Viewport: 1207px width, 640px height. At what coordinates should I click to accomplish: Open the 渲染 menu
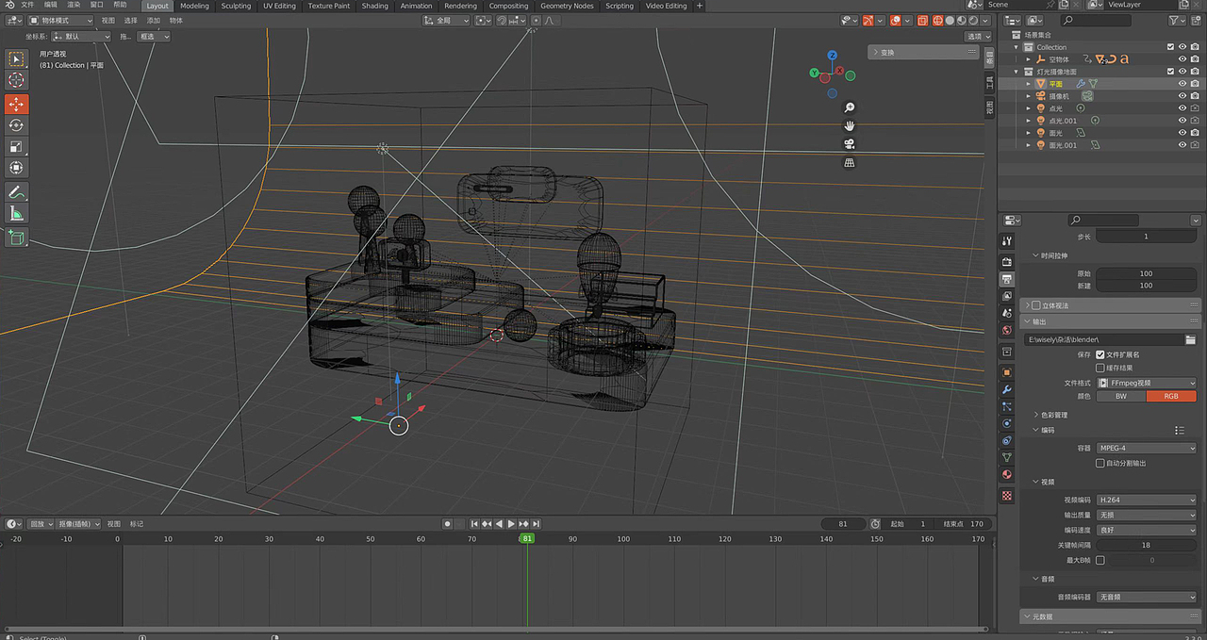coord(74,5)
